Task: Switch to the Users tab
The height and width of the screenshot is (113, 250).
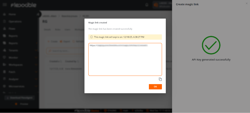Action: pos(67,29)
